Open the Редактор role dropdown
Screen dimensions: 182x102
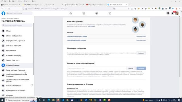pyautogui.click(x=131, y=68)
